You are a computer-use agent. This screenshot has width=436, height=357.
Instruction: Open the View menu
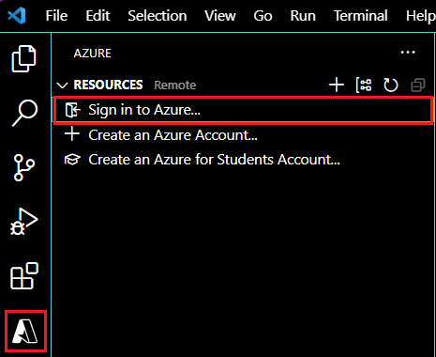point(220,16)
